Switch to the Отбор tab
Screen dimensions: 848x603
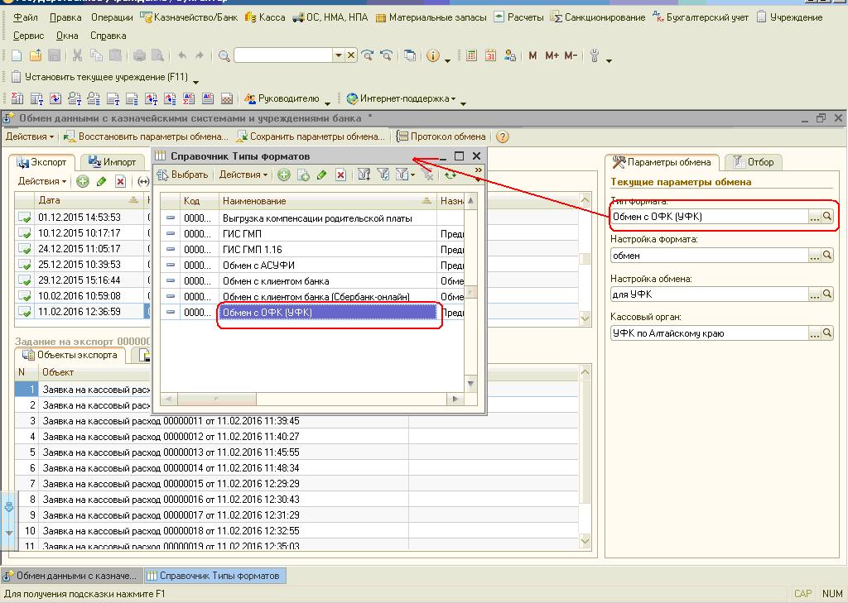coord(754,162)
